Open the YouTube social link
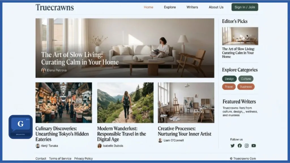290x163 pixels. coord(253,146)
